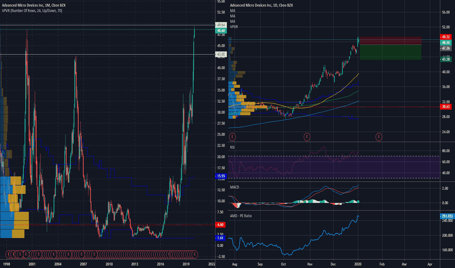Click the Aug label on daily time axis
Viewport: 455px width, 268px height.
(234, 264)
